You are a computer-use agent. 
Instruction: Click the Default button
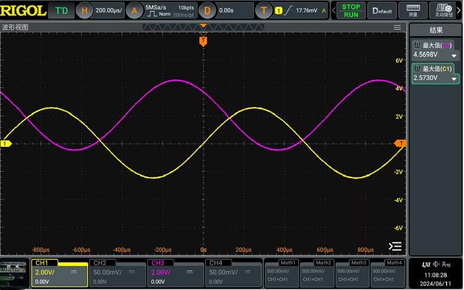(382, 10)
